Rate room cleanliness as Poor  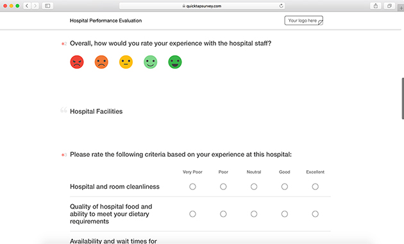coord(223,186)
